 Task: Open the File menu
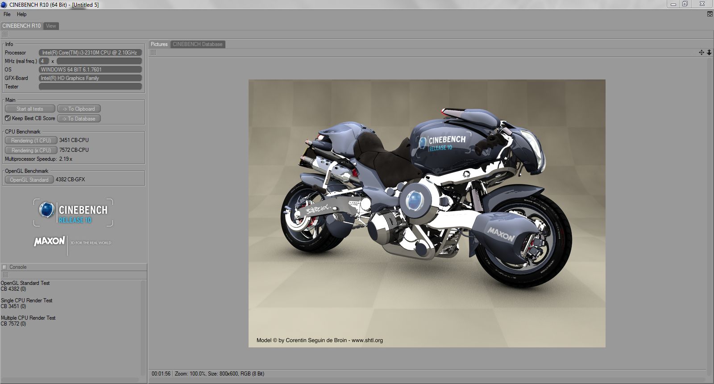[7, 14]
